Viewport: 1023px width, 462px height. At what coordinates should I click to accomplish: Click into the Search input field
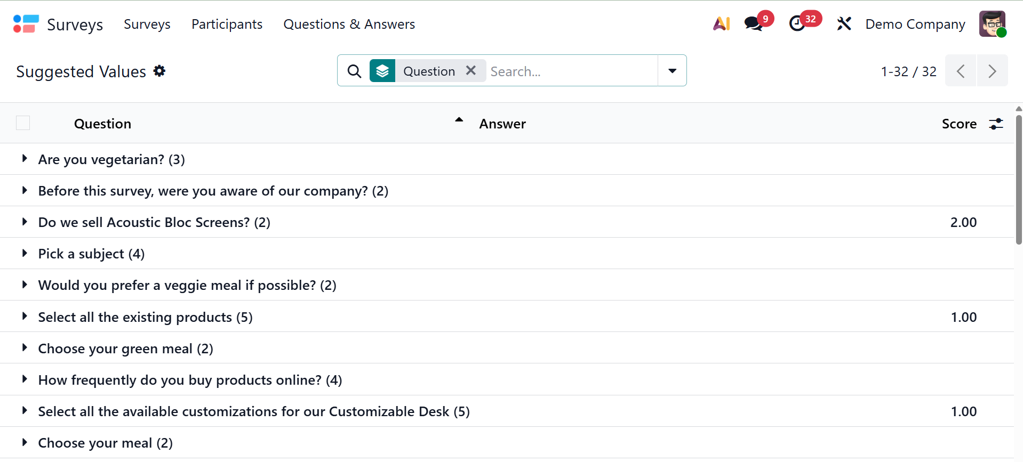(x=571, y=71)
